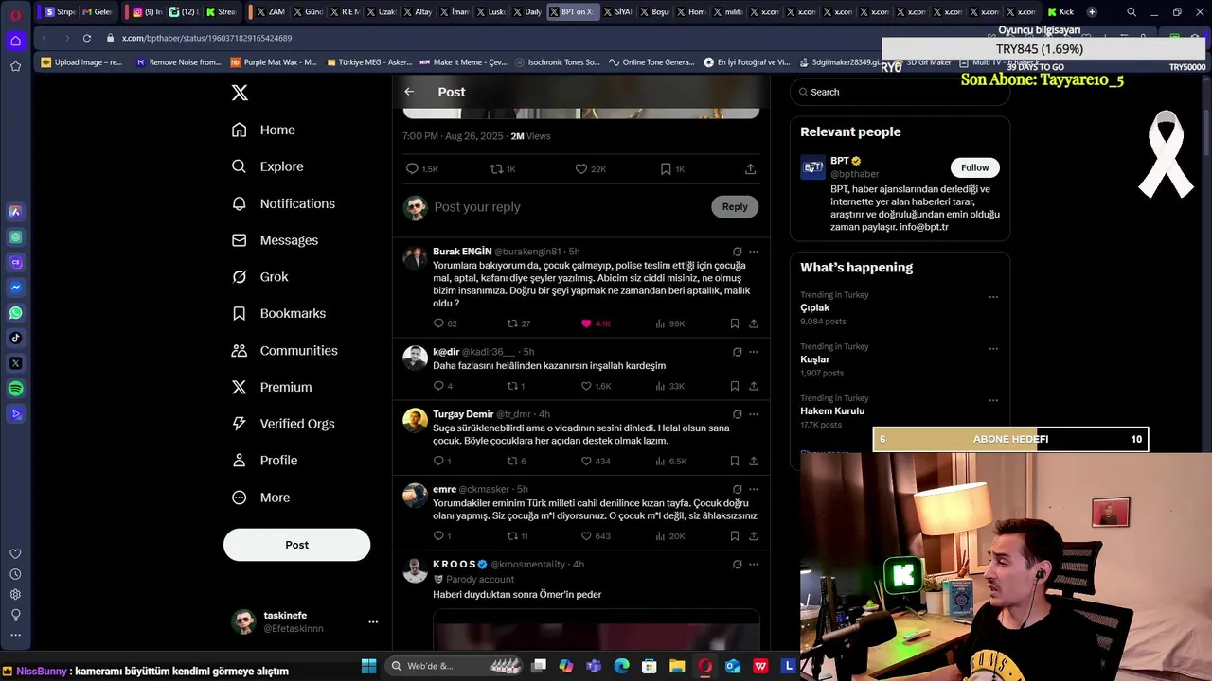Open more options on K R O O S reply

tap(754, 565)
